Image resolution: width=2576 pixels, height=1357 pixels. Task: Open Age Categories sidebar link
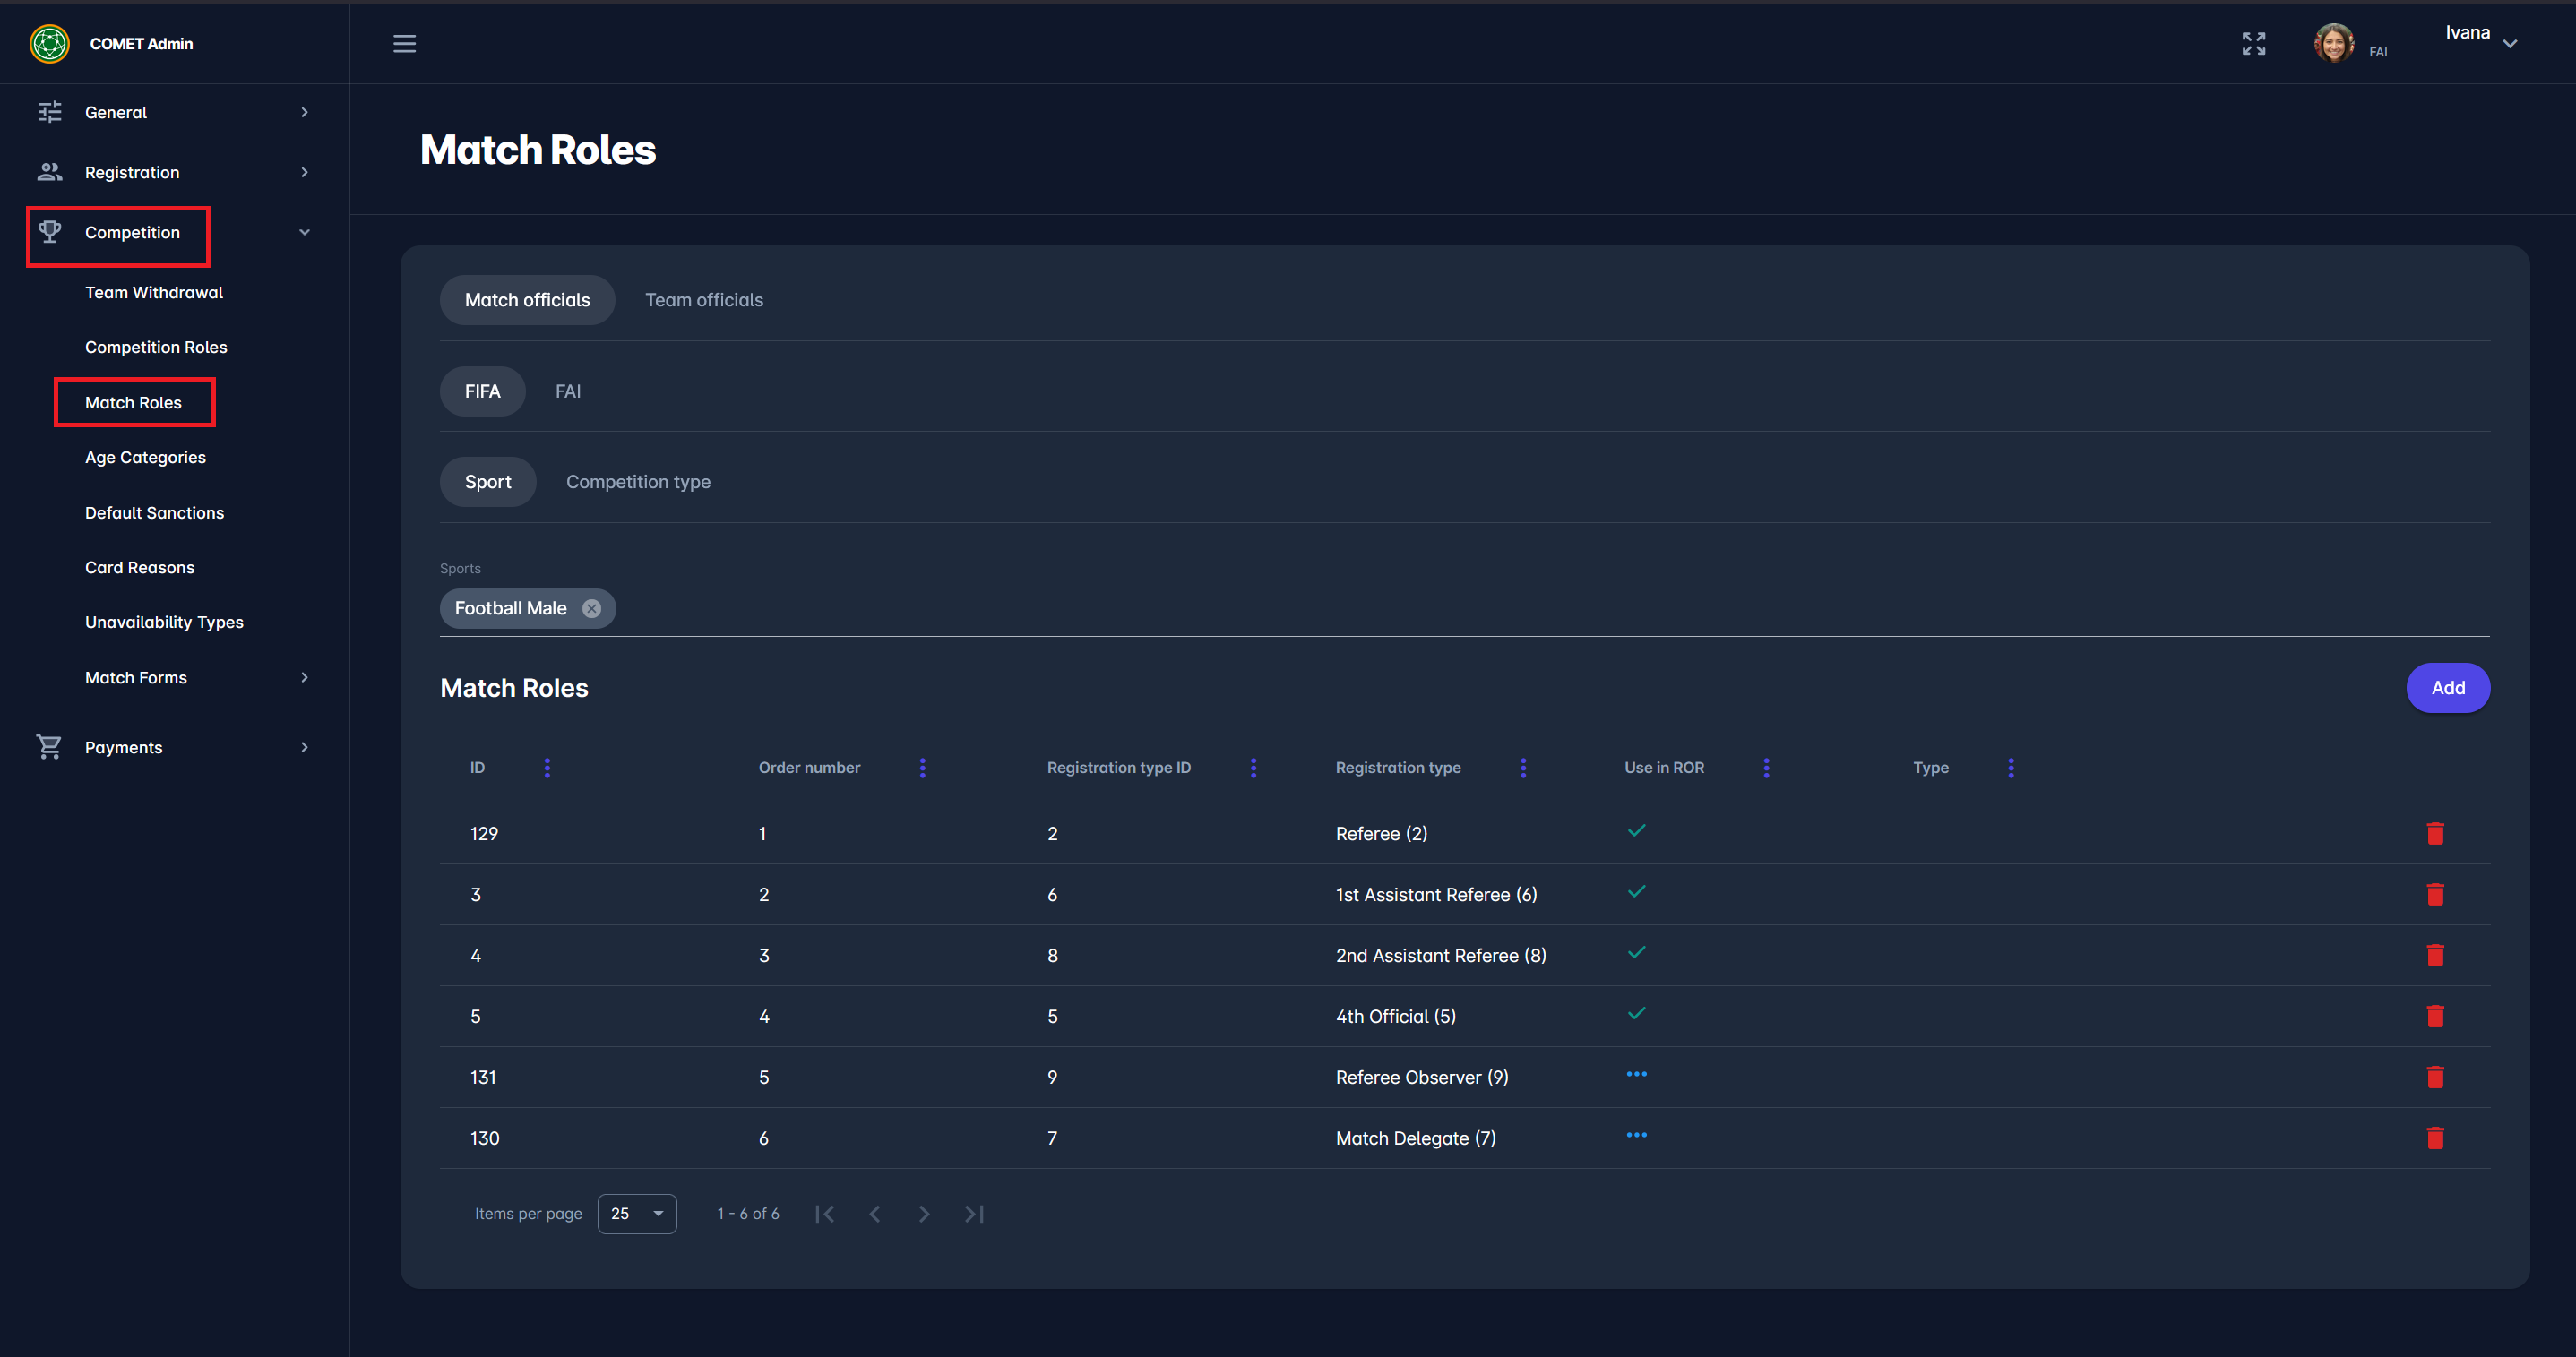[x=145, y=457]
